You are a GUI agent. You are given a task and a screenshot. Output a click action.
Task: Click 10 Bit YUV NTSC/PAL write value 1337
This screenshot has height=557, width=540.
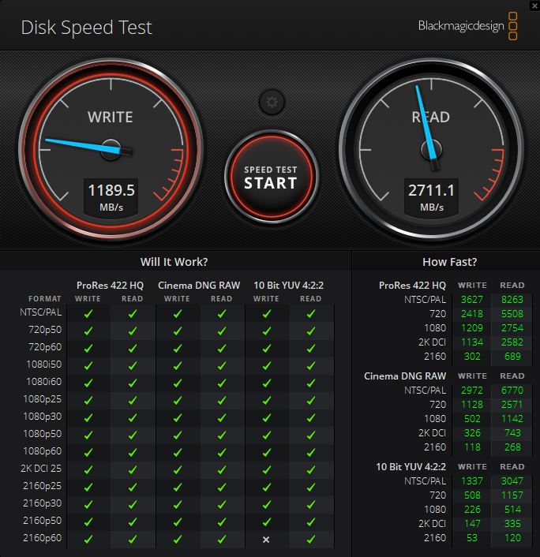pyautogui.click(x=472, y=481)
